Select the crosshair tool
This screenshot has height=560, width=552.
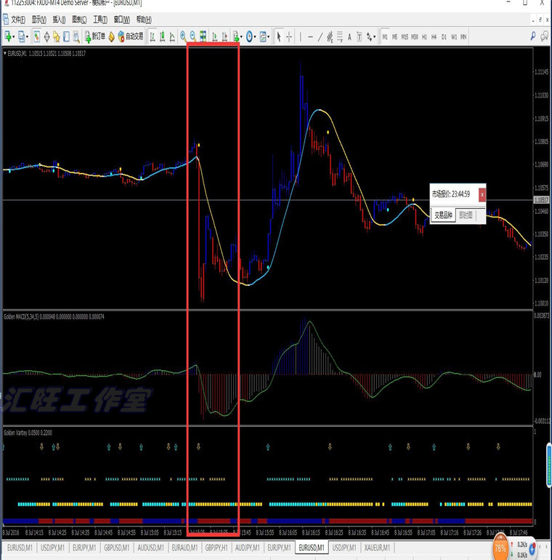289,36
